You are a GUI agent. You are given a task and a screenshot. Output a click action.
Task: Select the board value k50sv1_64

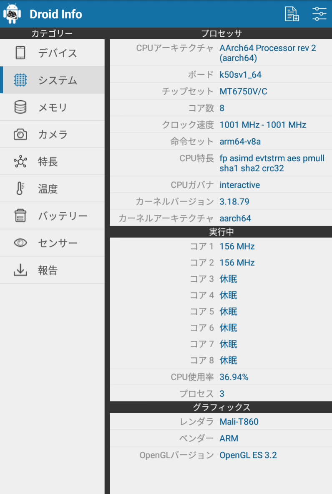pyautogui.click(x=240, y=75)
